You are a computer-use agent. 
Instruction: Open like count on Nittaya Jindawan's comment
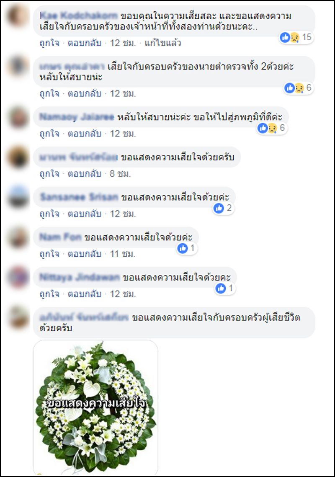pos(225,288)
